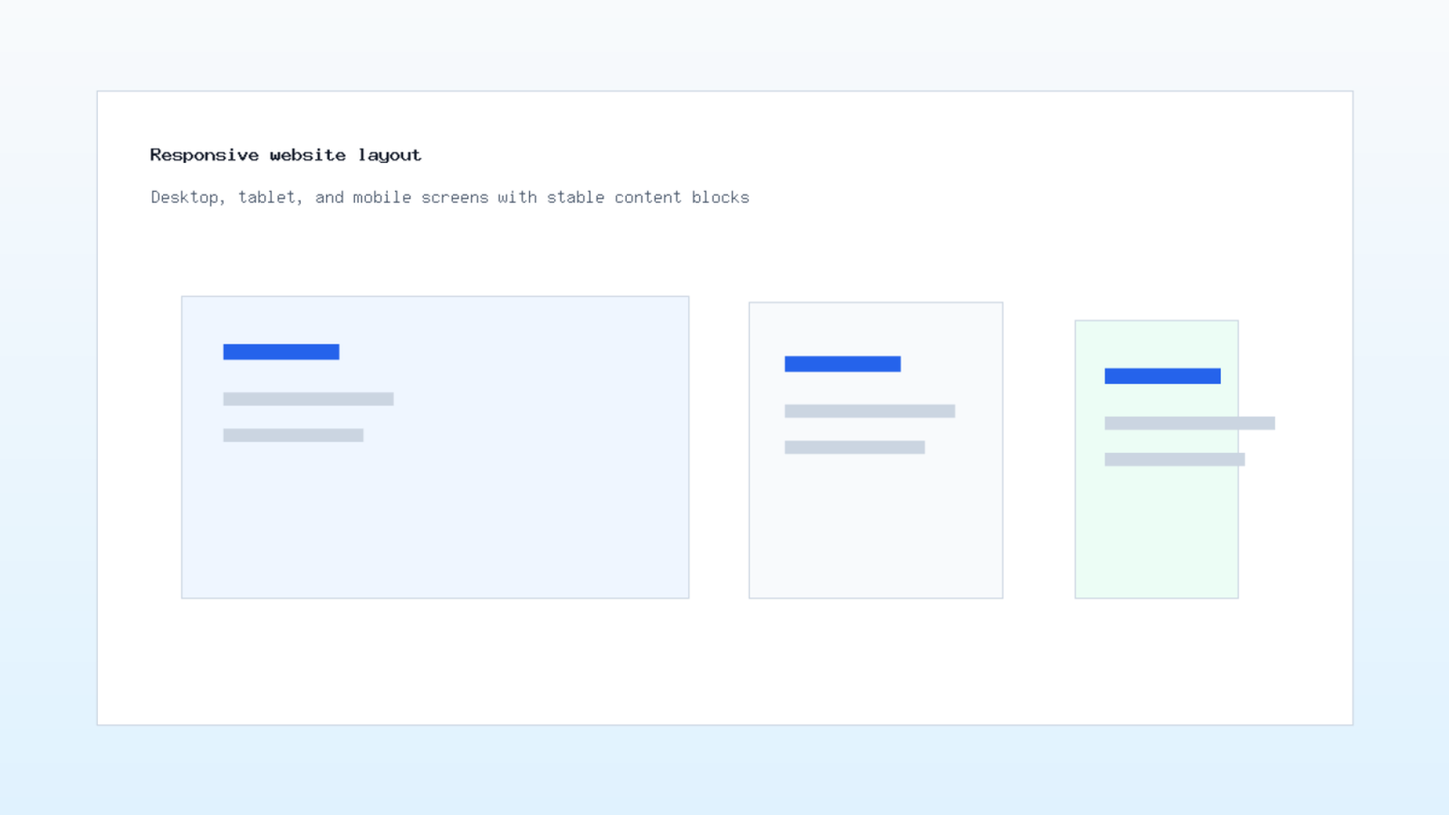
Task: Click the word "Responsive" in the heading
Action: (x=205, y=156)
